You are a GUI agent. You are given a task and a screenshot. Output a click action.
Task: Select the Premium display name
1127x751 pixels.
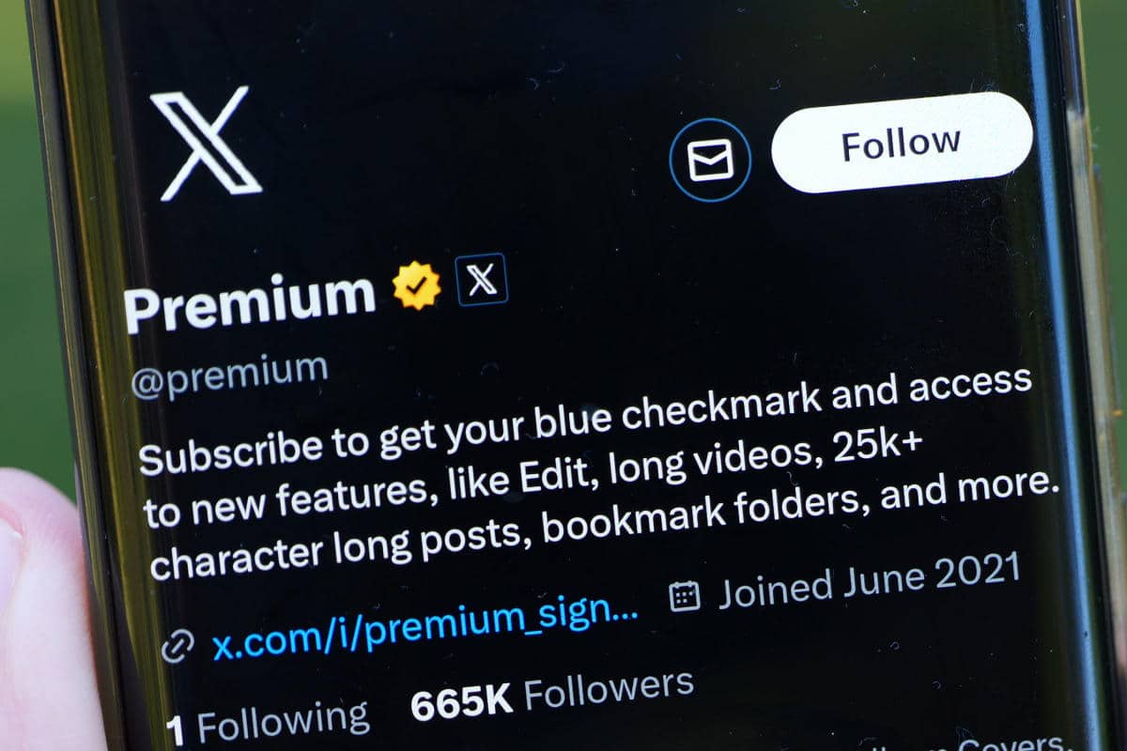(x=250, y=301)
